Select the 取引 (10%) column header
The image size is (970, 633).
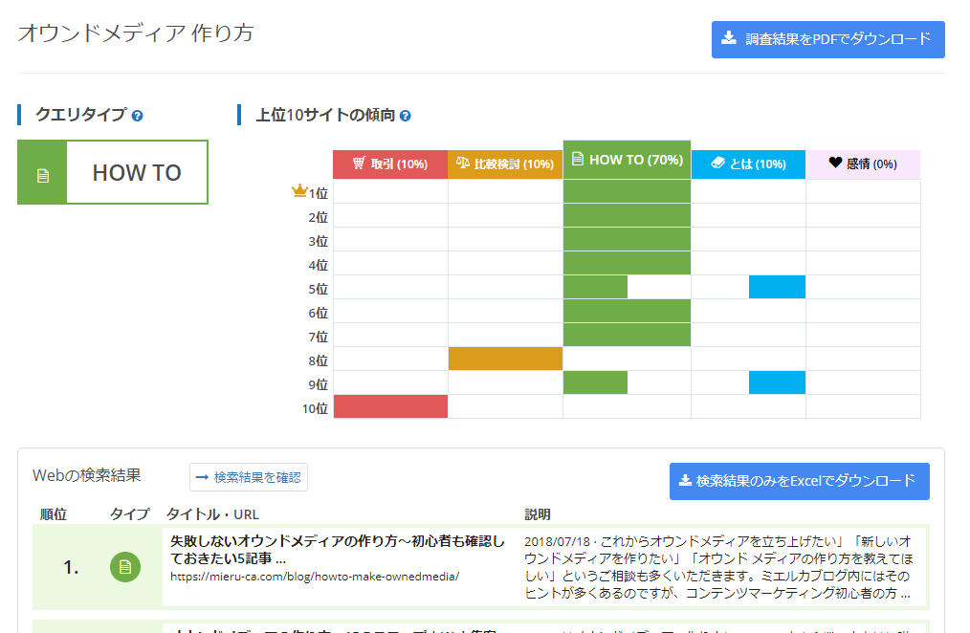click(390, 164)
